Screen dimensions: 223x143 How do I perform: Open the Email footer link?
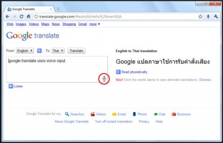122,114
